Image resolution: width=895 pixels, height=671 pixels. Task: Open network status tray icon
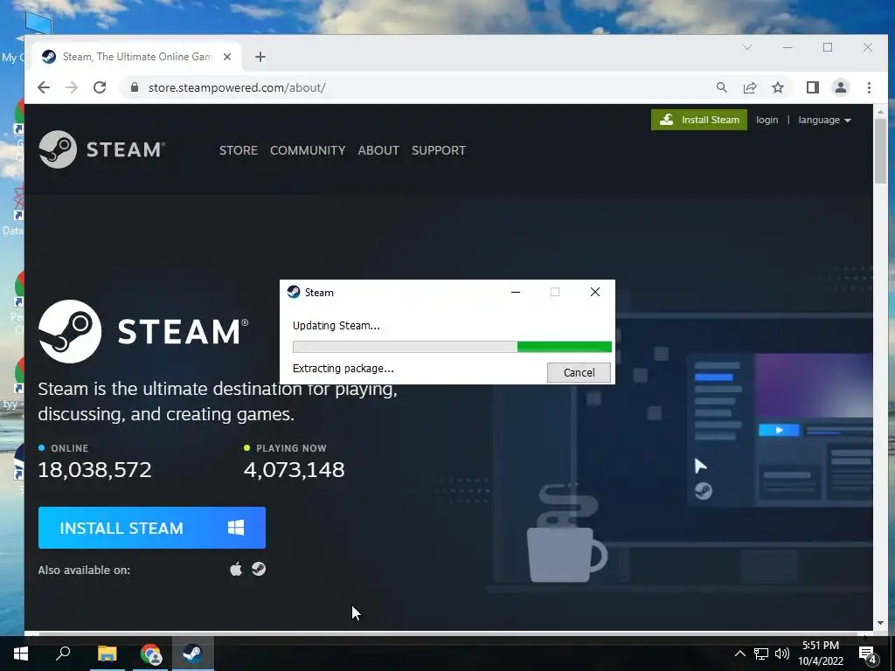[761, 654]
